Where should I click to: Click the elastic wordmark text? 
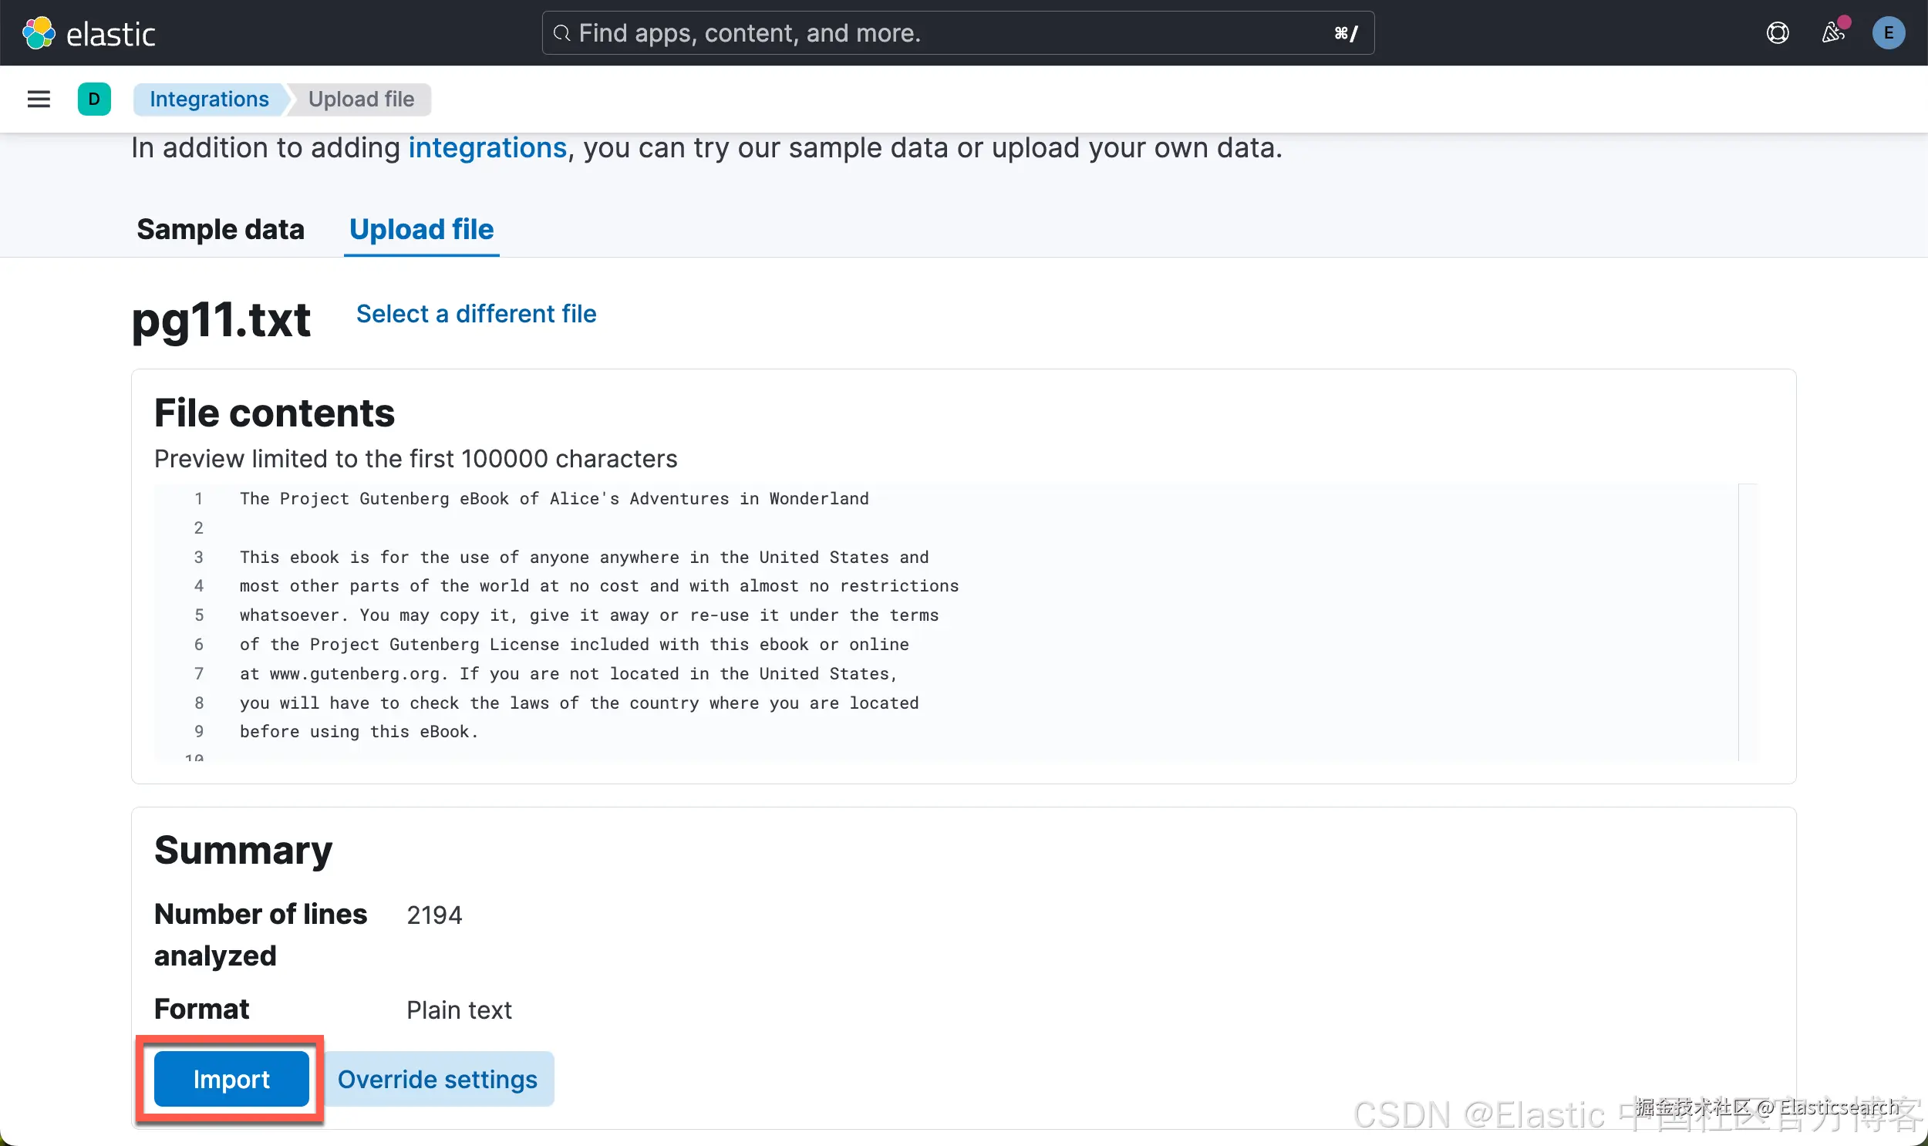pyautogui.click(x=110, y=35)
